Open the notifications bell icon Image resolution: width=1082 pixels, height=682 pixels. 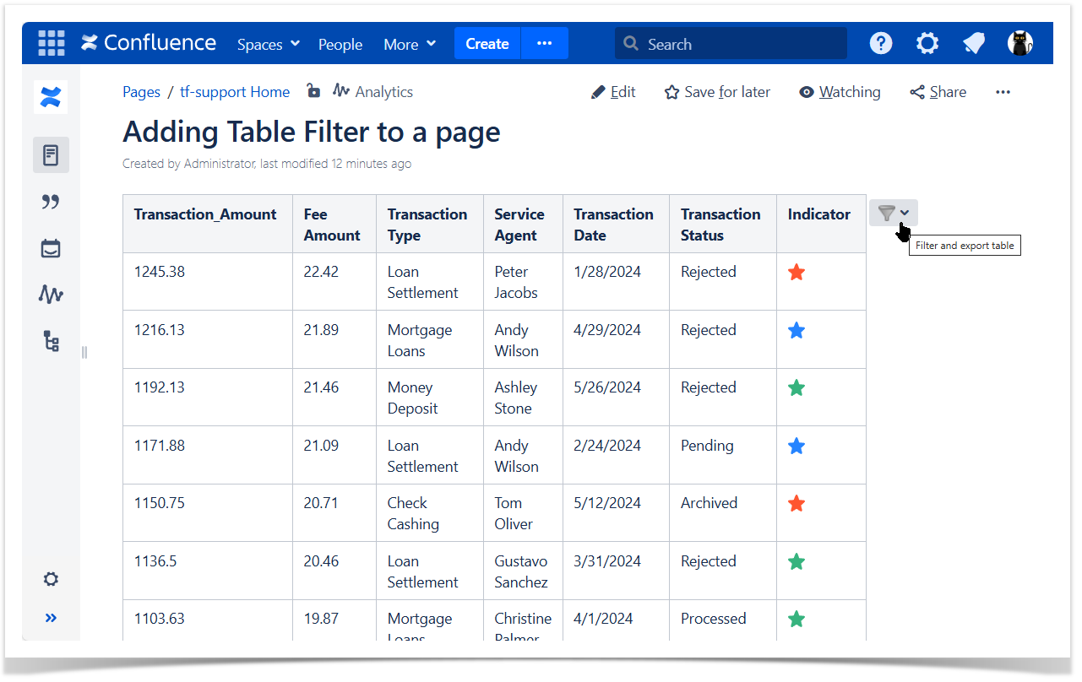(974, 43)
